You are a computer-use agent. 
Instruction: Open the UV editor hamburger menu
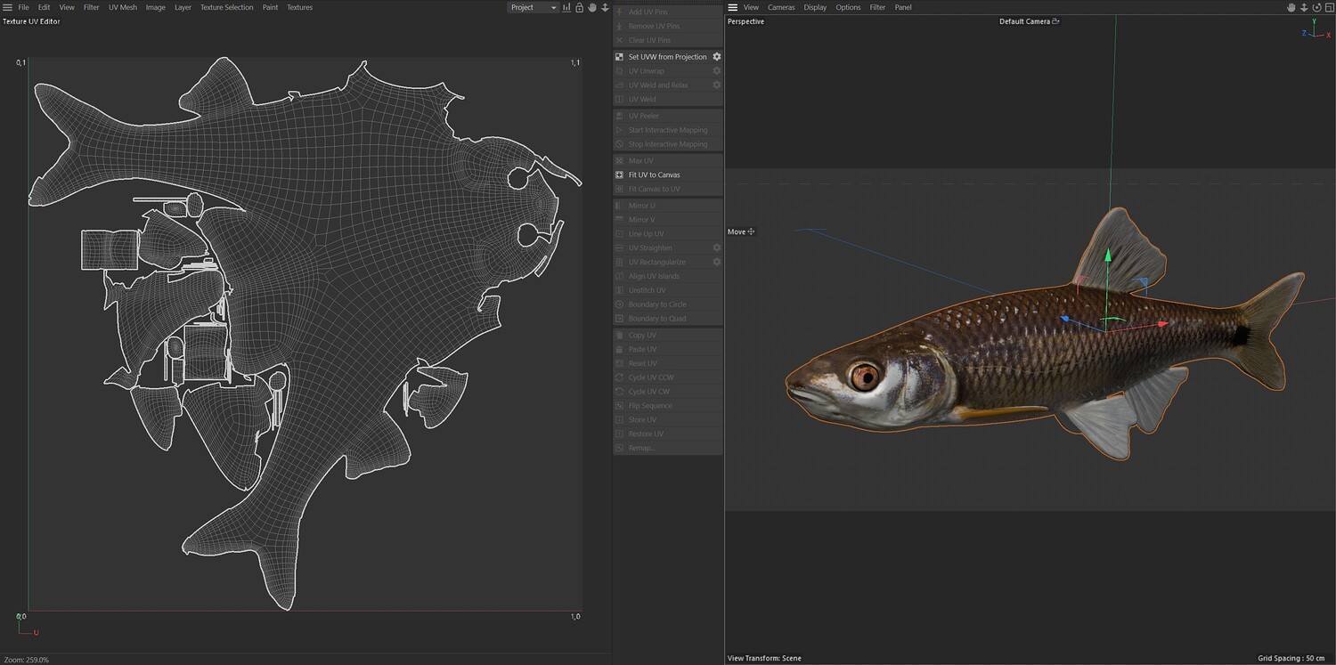[x=8, y=7]
